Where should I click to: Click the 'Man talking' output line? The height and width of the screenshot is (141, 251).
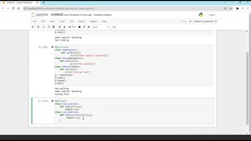(x=62, y=40)
